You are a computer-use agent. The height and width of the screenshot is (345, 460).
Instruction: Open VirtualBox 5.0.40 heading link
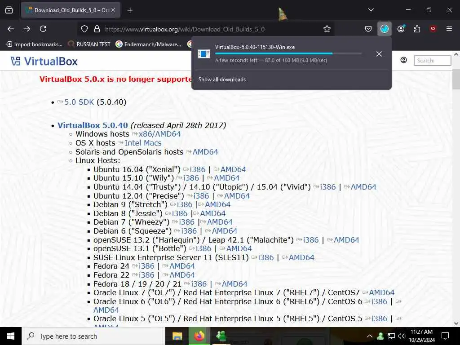[93, 125]
